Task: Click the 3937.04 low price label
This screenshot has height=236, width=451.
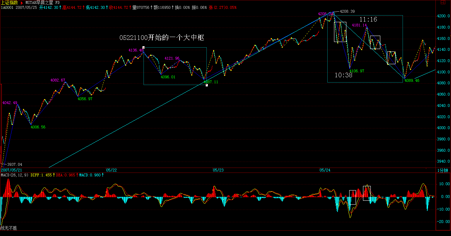Action: coord(14,165)
